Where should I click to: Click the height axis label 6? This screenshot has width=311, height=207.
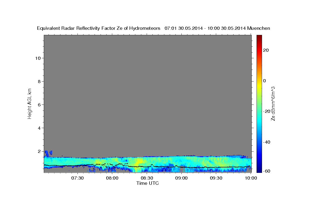[x=39, y=105]
